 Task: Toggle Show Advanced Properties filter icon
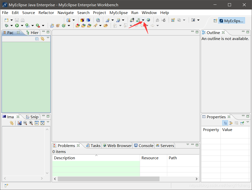point(231,123)
